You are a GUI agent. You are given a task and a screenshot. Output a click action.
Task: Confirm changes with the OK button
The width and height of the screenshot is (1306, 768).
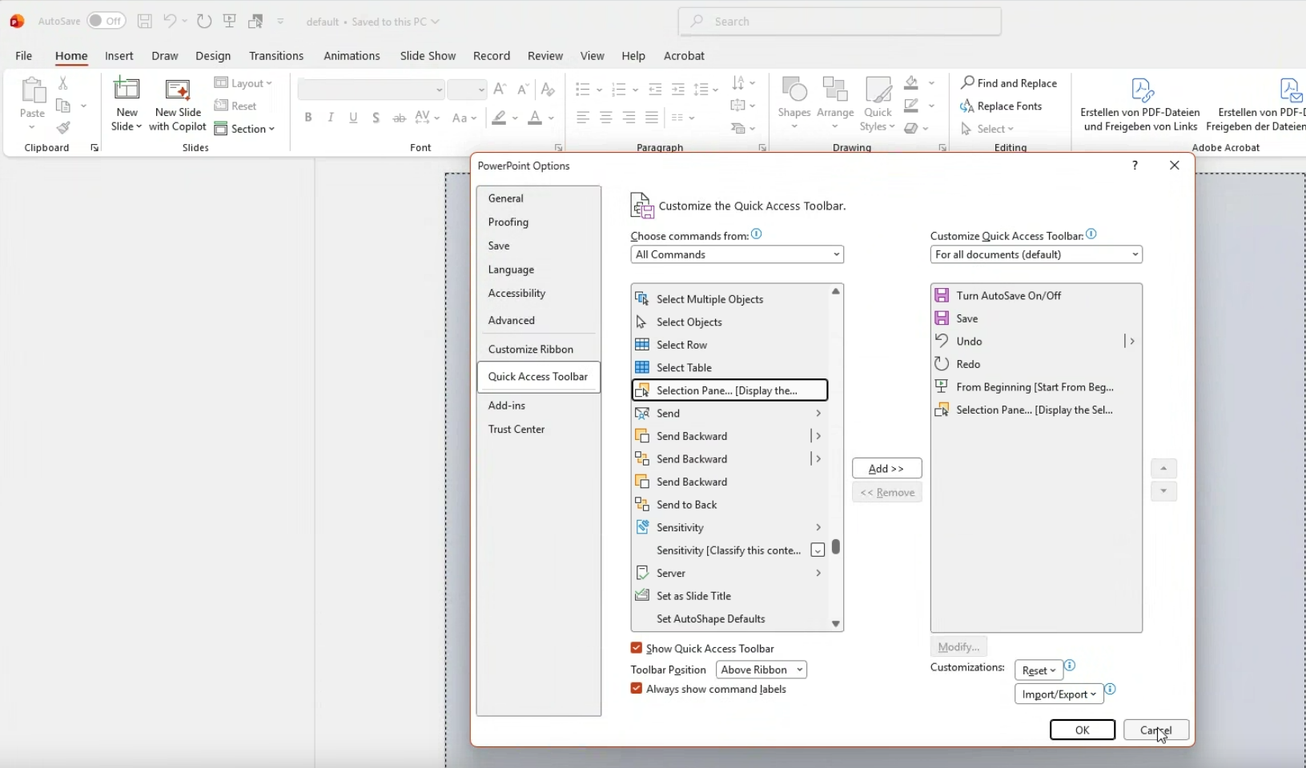point(1082,730)
